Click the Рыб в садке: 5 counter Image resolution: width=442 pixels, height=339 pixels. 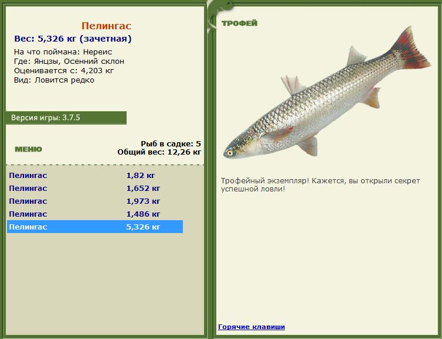[x=171, y=143]
